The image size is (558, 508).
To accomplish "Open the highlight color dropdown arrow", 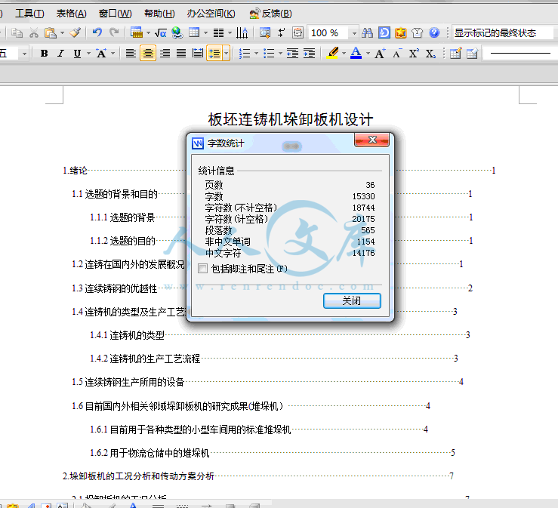I will [344, 54].
